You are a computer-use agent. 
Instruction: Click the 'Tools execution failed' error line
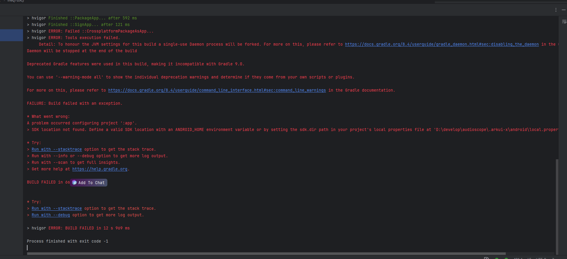coord(84,38)
